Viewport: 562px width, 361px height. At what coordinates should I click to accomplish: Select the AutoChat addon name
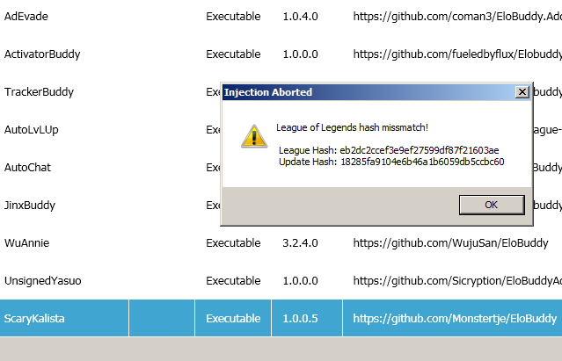click(x=27, y=168)
